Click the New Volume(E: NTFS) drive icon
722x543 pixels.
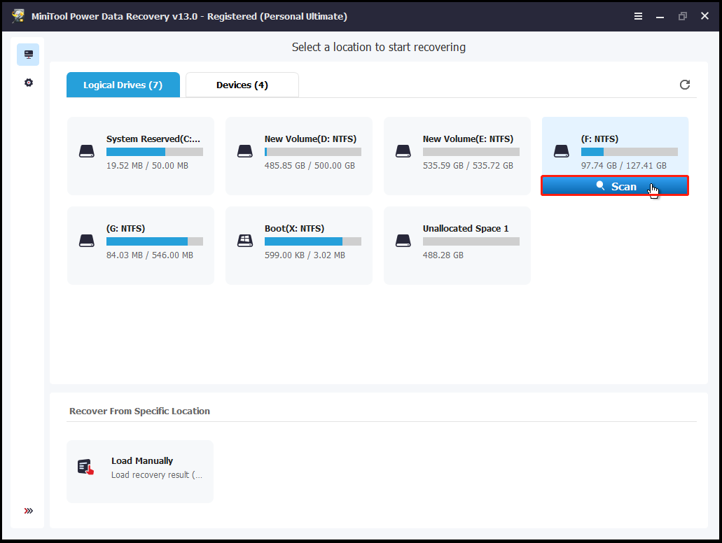point(403,151)
